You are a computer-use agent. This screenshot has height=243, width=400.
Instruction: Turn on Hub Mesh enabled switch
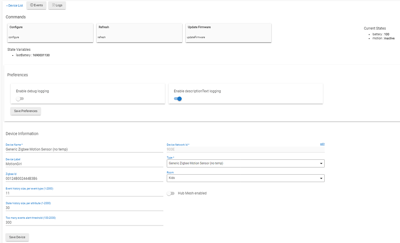[x=170, y=193]
